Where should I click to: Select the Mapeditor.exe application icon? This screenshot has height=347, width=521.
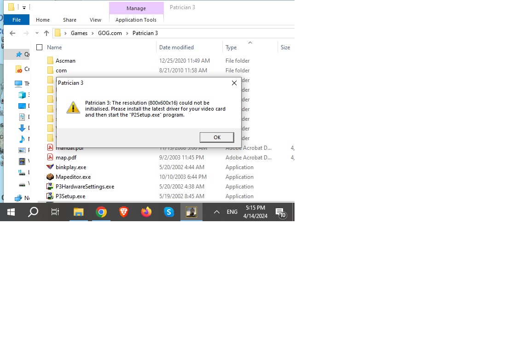[50, 176]
